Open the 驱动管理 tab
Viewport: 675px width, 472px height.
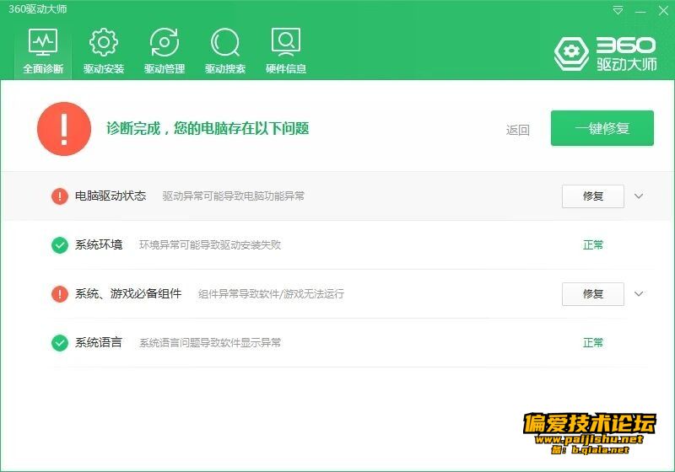coord(165,51)
